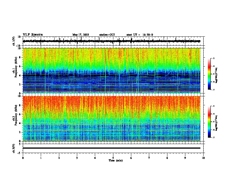Click the date 'May 17, 2023'
The image size is (229, 177).
(81, 35)
